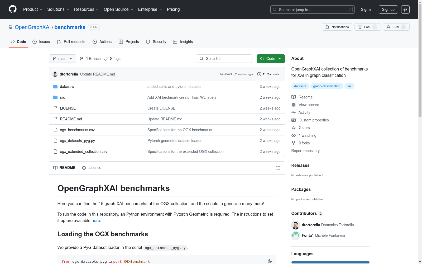Open commit hash b4a0424
Image resolution: width=422 pixels, height=264 pixels.
(226, 74)
